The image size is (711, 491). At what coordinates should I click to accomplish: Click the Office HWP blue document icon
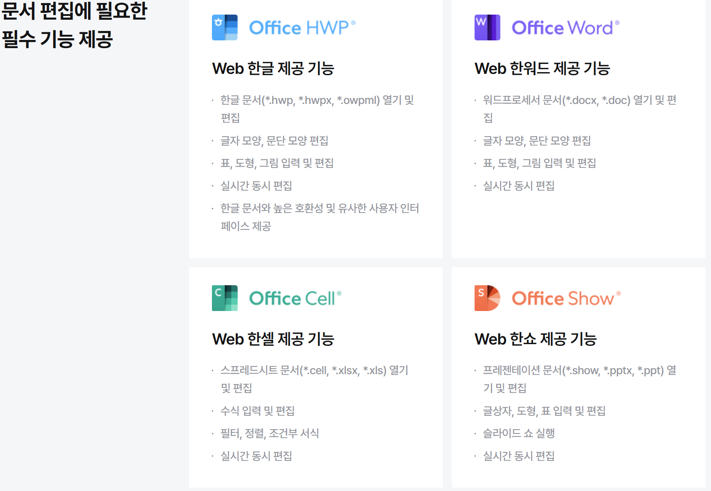(x=225, y=27)
